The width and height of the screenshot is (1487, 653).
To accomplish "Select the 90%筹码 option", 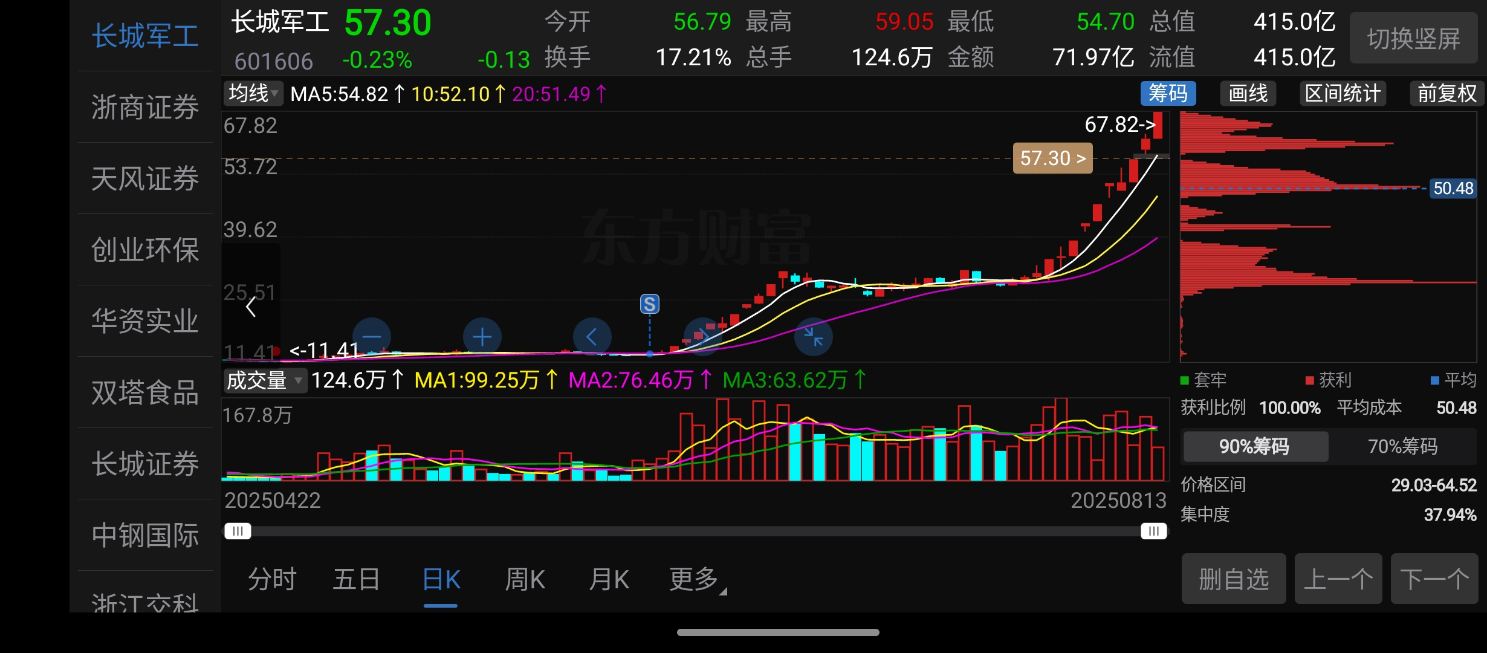I will point(1254,446).
